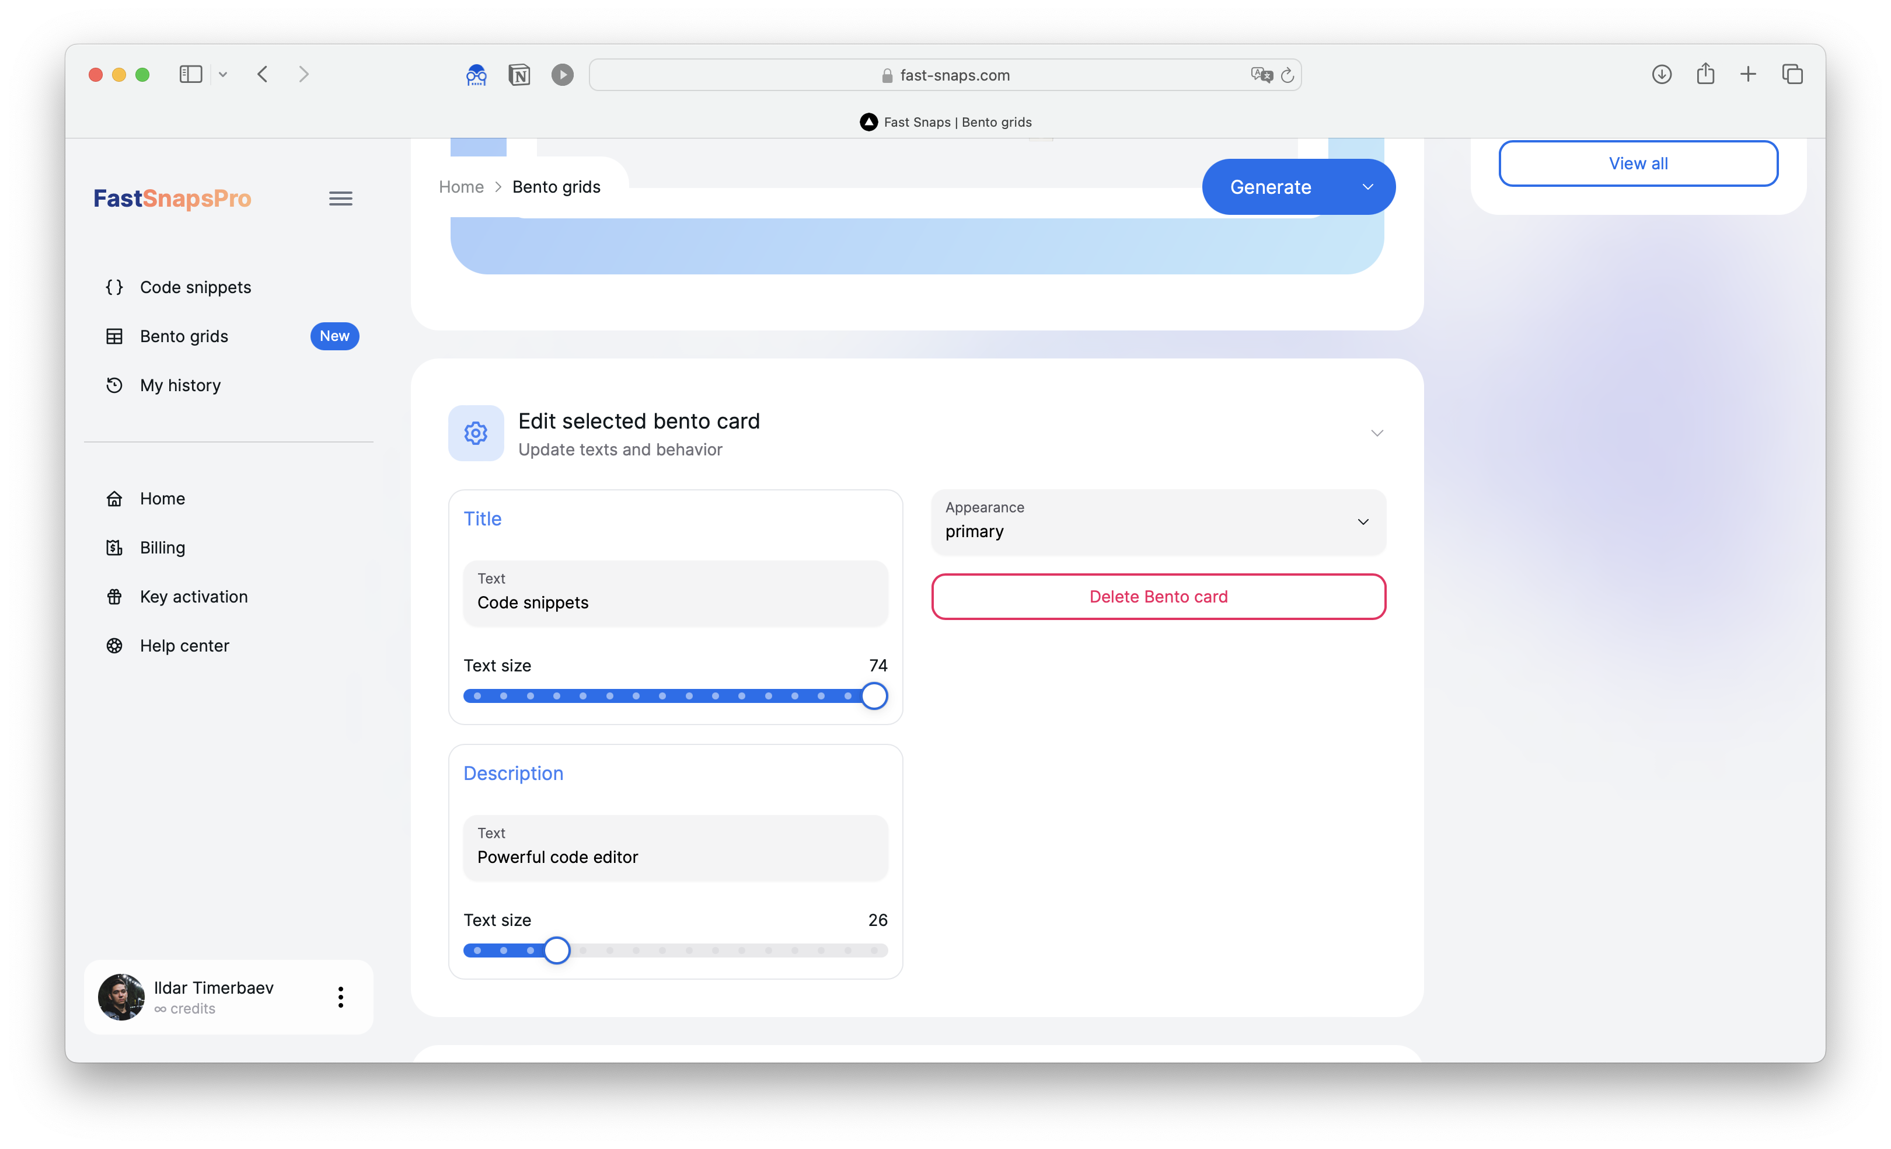This screenshot has height=1149, width=1891.
Task: Open the Appearance dropdown set to primary
Action: click(x=1157, y=522)
